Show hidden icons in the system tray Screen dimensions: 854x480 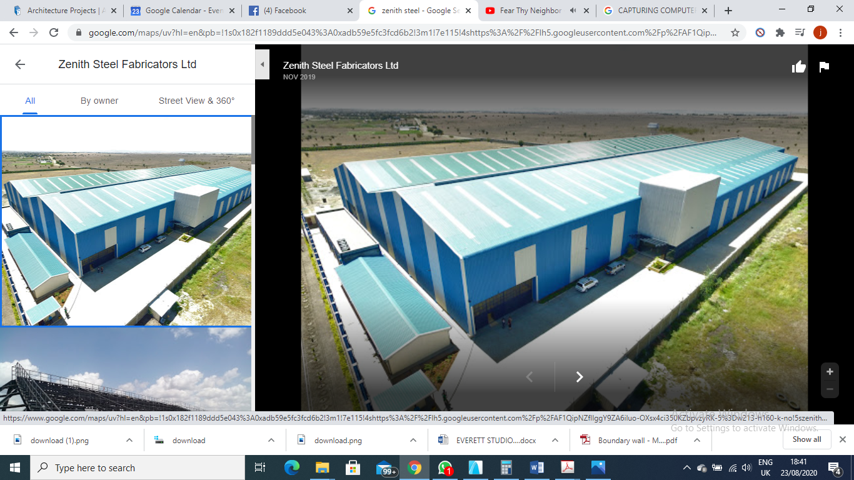tap(686, 467)
